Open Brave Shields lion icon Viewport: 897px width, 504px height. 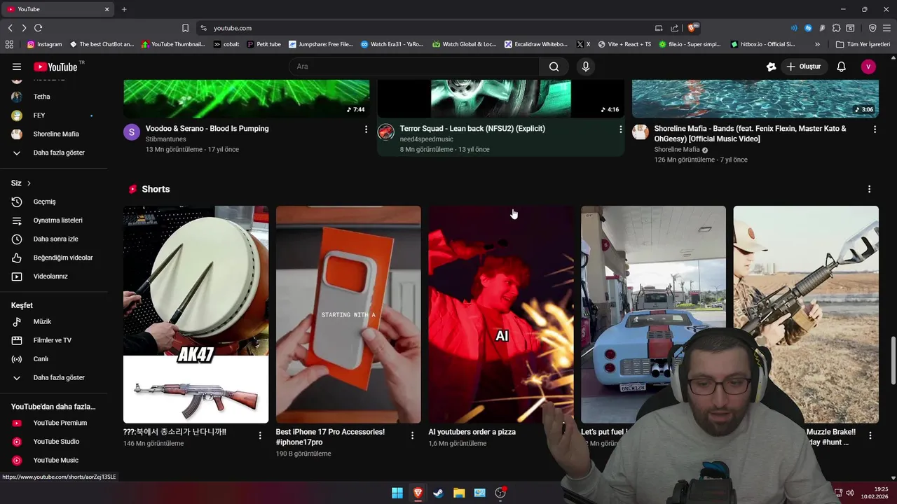pos(692,28)
